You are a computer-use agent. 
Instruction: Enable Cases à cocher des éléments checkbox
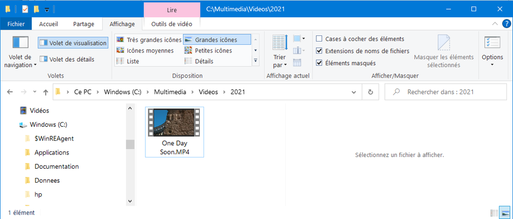(x=319, y=39)
